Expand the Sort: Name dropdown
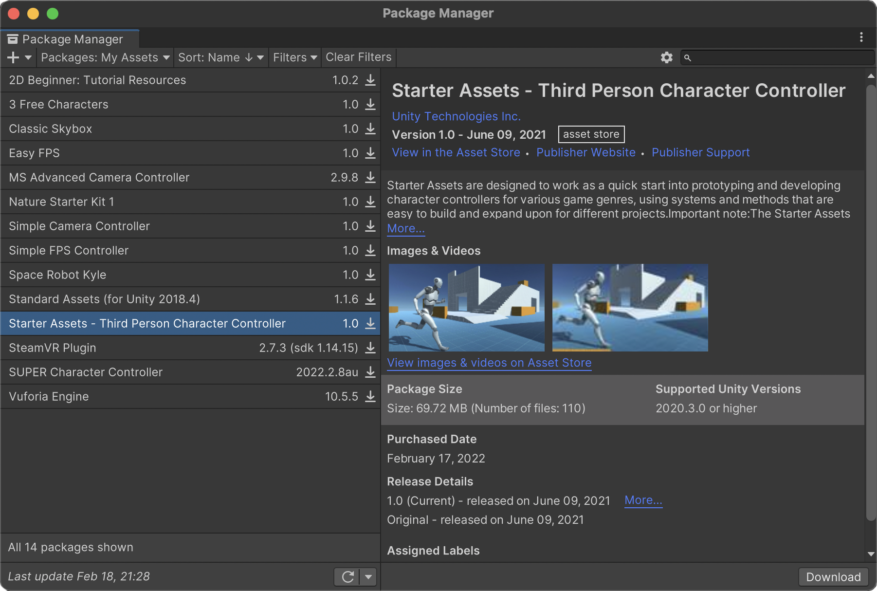This screenshot has height=591, width=877. (220, 57)
